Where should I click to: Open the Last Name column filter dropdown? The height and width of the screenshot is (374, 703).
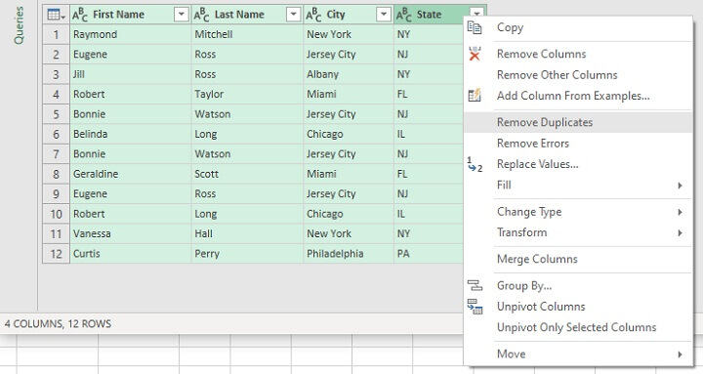pos(293,15)
